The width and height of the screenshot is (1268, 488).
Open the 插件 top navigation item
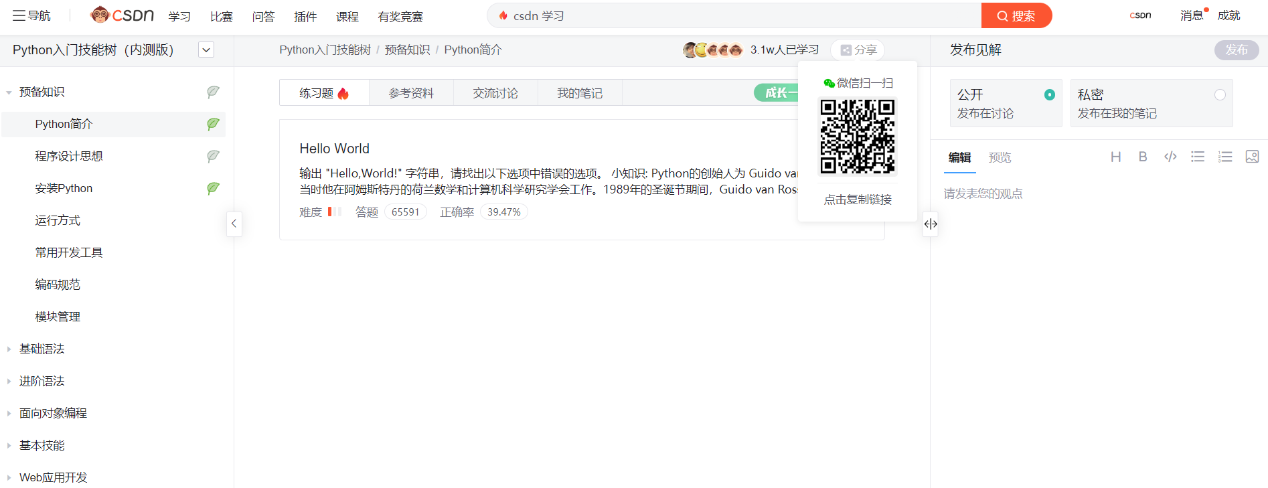pyautogui.click(x=305, y=16)
